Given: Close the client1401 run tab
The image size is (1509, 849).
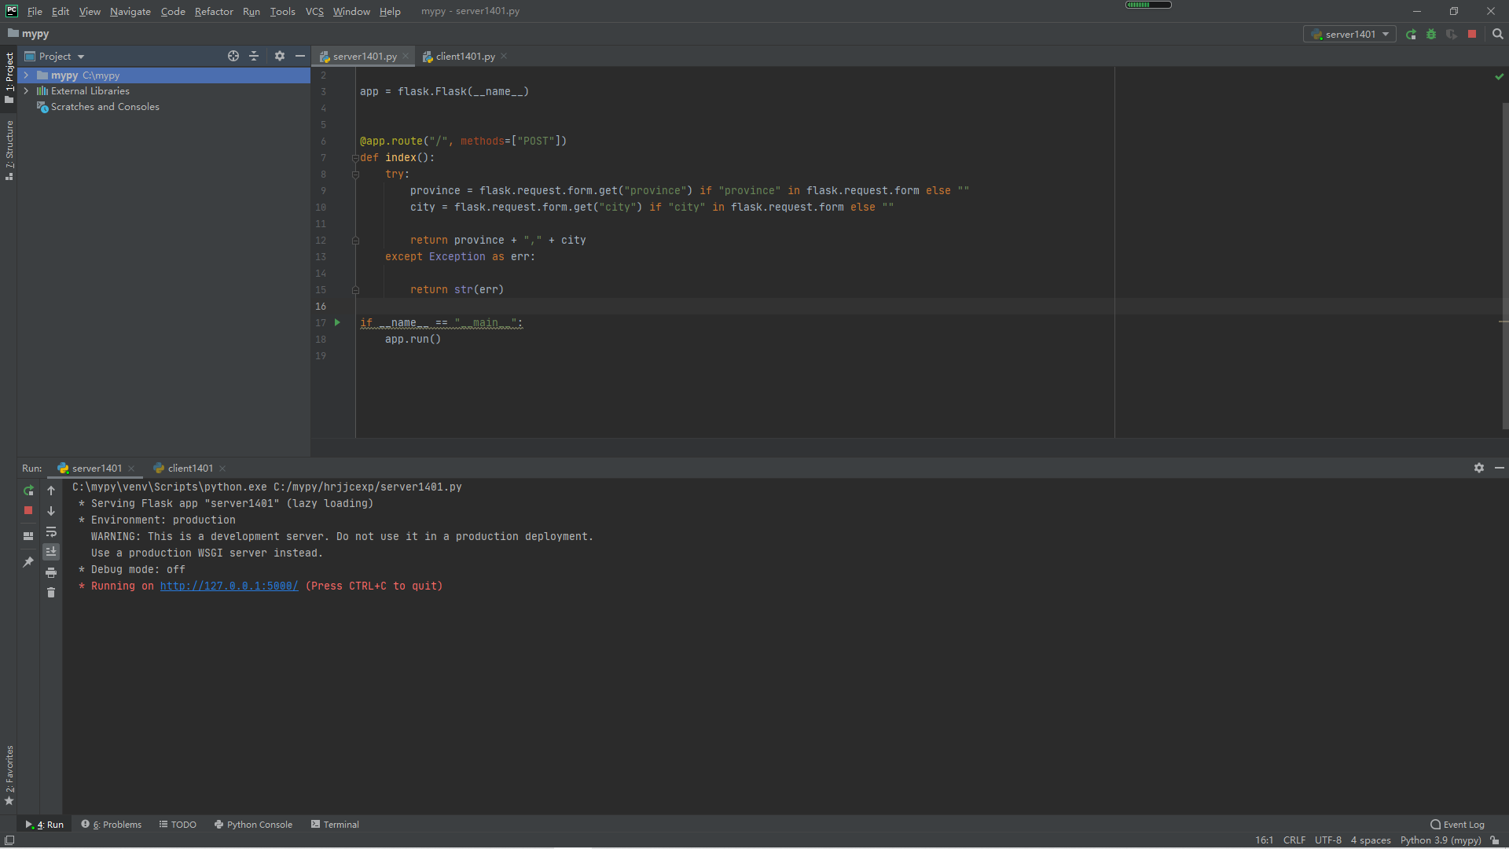Looking at the screenshot, I should 222,469.
